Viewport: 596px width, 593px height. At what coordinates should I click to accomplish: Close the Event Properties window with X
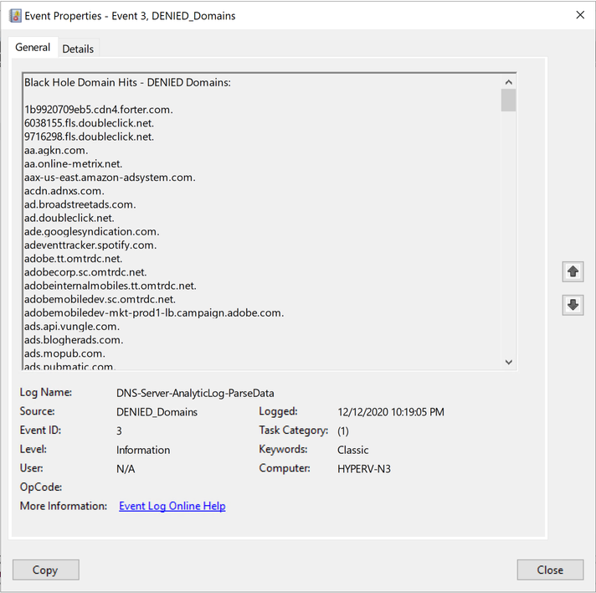(580, 15)
